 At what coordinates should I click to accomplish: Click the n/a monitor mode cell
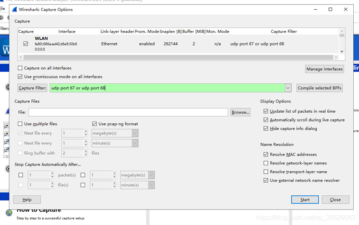(x=218, y=44)
